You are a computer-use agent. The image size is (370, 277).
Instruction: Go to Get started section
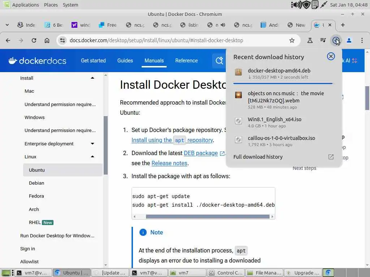click(x=93, y=61)
